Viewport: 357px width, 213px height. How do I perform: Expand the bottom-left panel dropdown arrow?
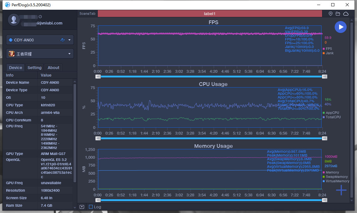[82, 207]
